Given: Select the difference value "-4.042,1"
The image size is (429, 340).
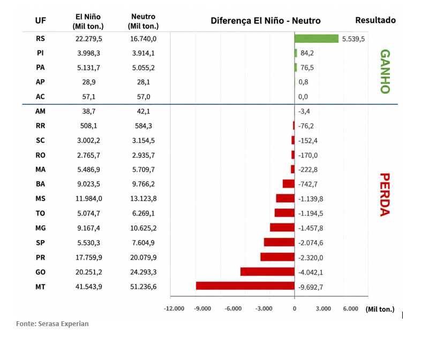Looking at the screenshot, I should [x=311, y=272].
